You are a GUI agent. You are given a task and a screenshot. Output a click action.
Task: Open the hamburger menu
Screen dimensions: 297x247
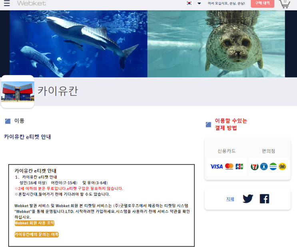[7, 3]
